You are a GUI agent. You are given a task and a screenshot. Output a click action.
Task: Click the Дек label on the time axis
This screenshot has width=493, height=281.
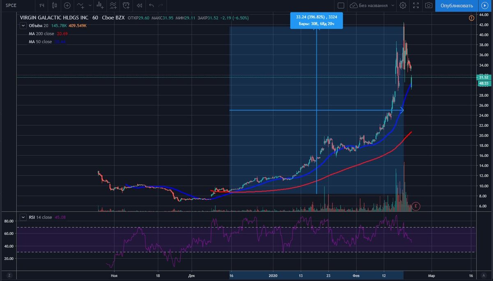click(192, 275)
